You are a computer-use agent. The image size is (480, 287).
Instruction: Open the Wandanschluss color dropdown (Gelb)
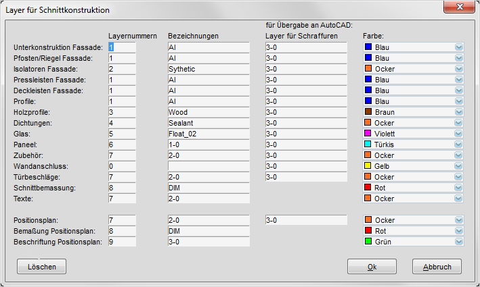click(458, 166)
